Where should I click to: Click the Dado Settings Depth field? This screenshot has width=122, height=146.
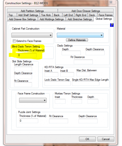tap(71, 53)
